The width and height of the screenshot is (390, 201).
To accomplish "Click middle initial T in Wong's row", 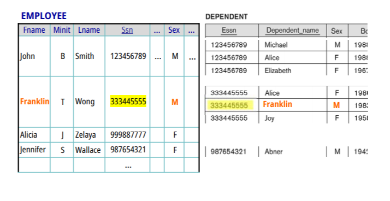I will pyautogui.click(x=63, y=102).
